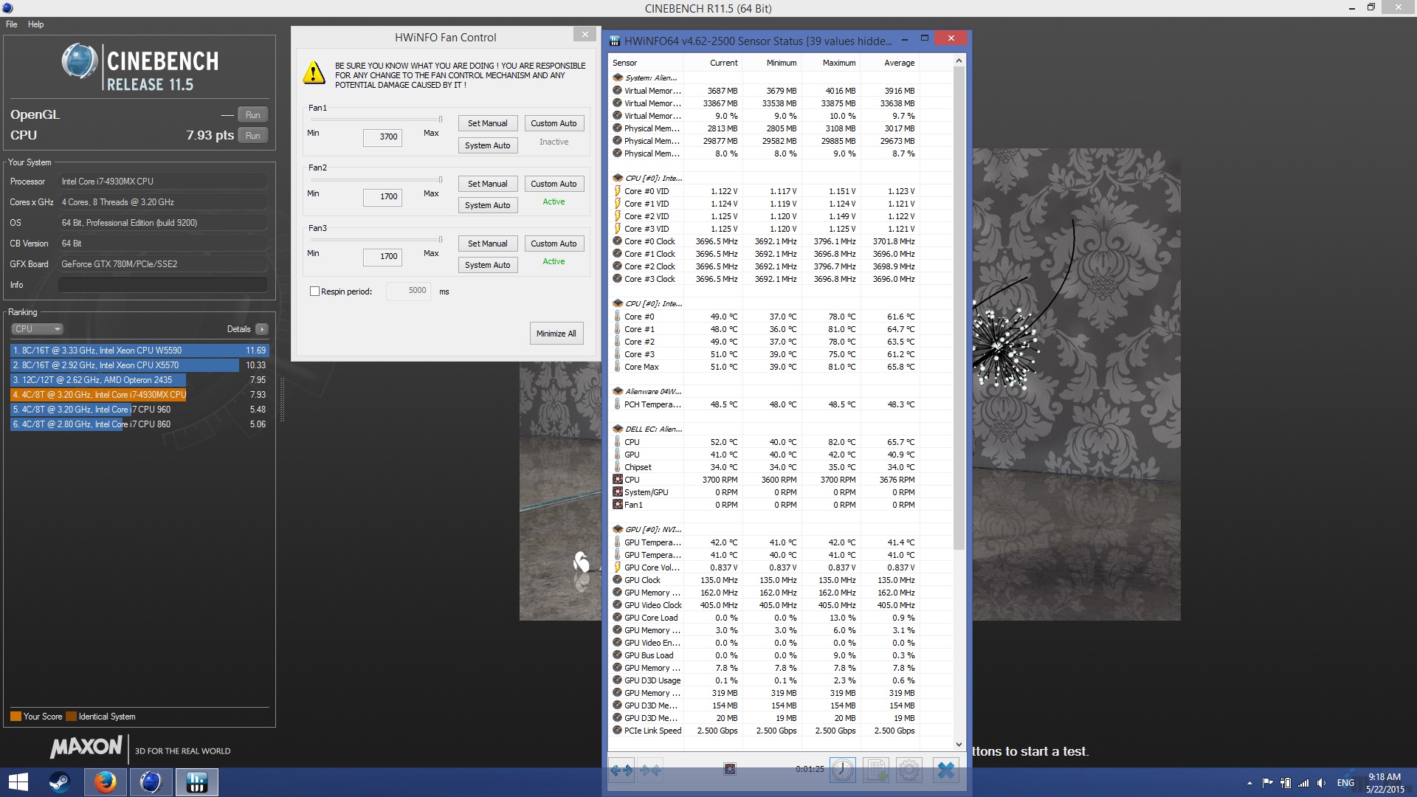Click the ENG input language indicator
The height and width of the screenshot is (797, 1417).
(x=1345, y=783)
